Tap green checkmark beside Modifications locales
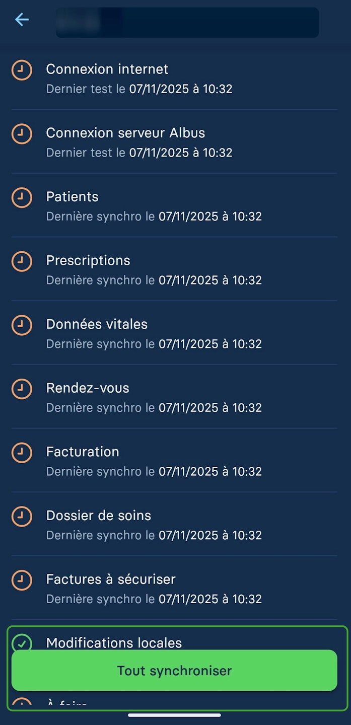The height and width of the screenshot is (725, 351). click(22, 642)
